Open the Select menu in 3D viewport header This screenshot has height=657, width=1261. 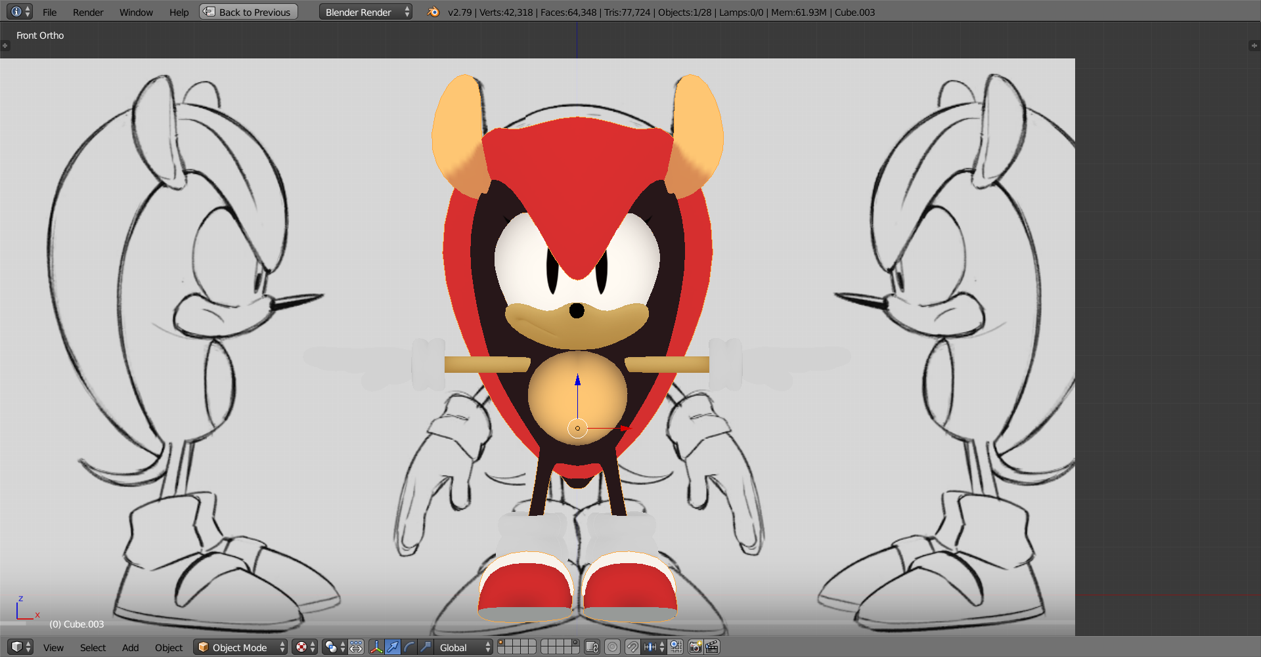click(93, 648)
